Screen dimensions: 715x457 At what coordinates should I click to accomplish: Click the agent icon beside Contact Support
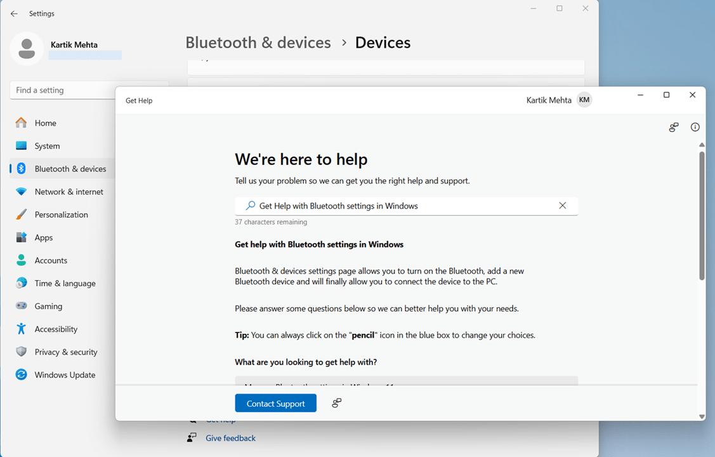pos(337,403)
